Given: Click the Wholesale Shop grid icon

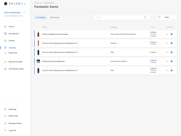Looking at the screenshot, I should tap(5, 69).
